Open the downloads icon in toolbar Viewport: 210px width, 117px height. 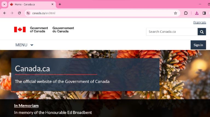(197, 13)
